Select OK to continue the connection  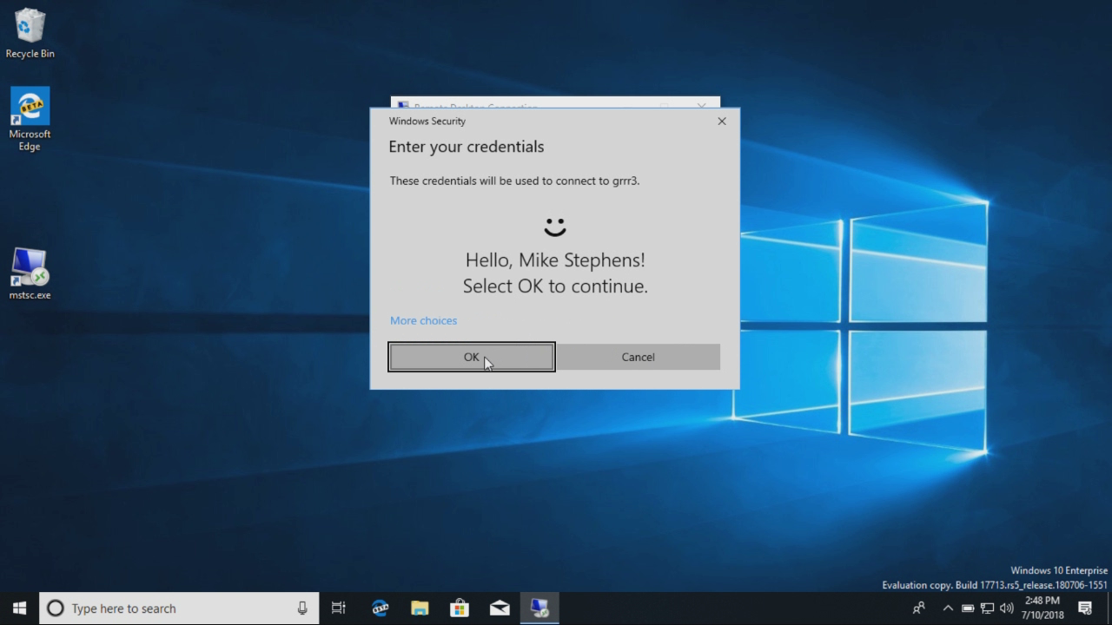click(471, 357)
